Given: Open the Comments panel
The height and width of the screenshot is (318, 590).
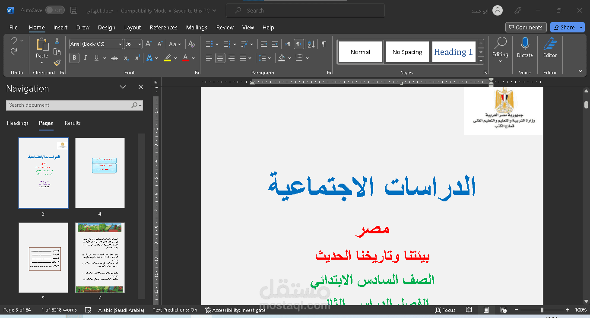Looking at the screenshot, I should tap(526, 27).
